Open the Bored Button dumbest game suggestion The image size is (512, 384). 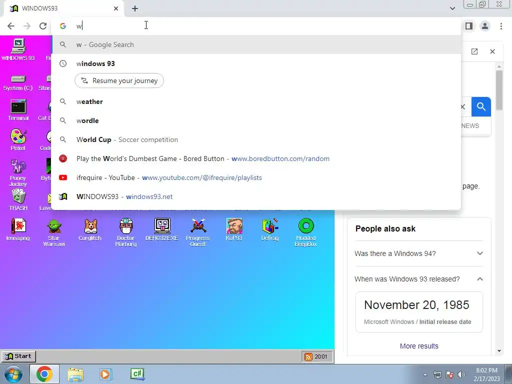tap(256, 158)
